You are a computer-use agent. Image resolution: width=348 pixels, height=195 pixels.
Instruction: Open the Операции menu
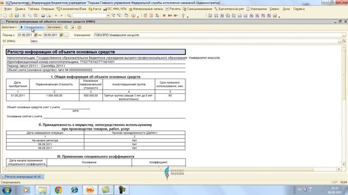click(x=48, y=9)
